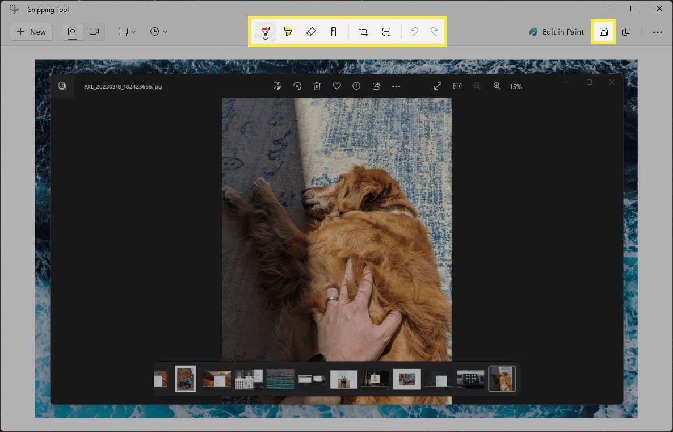Image resolution: width=673 pixels, height=432 pixels.
Task: Copy the snip to clipboard
Action: click(x=626, y=32)
